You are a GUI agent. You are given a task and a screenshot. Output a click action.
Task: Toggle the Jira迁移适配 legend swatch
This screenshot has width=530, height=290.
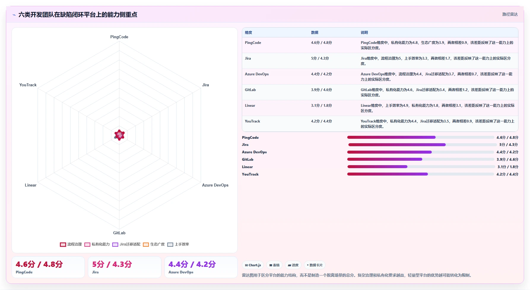point(115,244)
